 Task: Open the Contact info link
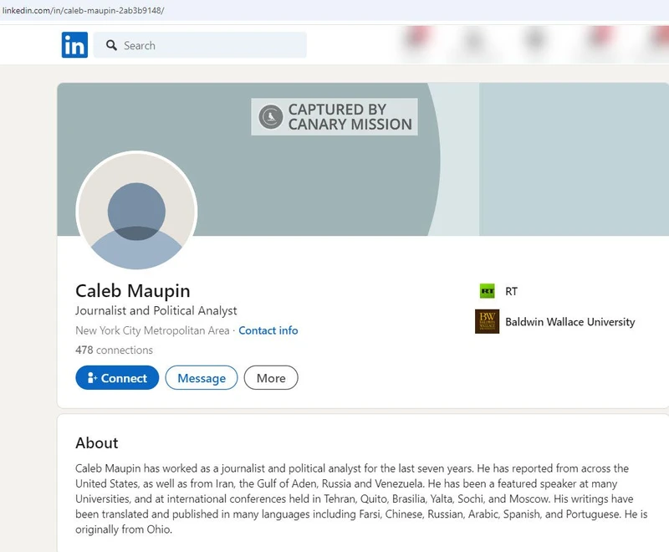268,330
